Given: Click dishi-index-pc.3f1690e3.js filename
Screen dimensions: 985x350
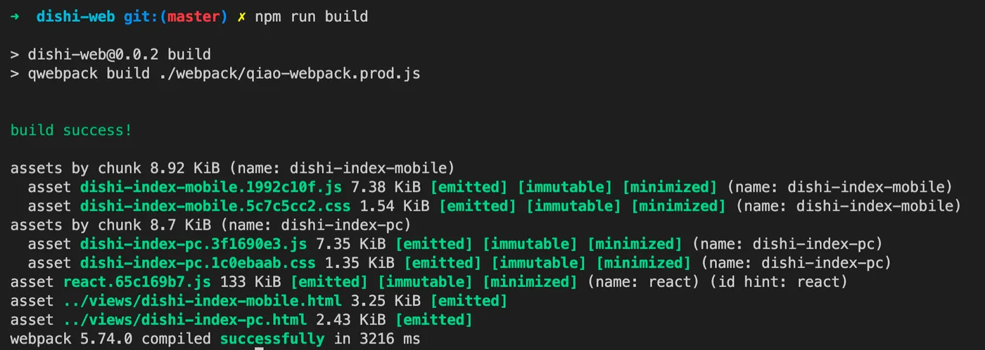Looking at the screenshot, I should (x=193, y=244).
